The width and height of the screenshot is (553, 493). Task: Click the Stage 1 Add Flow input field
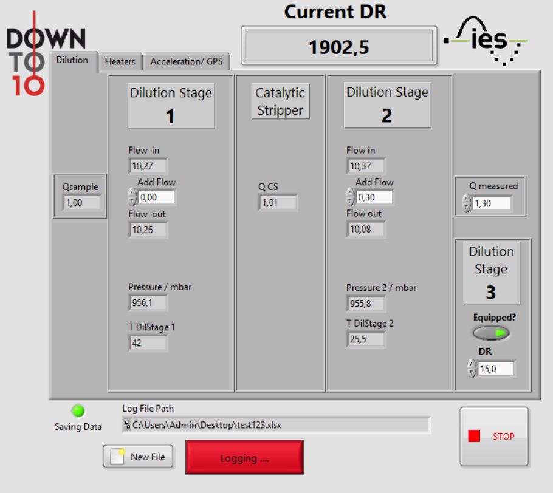(x=157, y=197)
